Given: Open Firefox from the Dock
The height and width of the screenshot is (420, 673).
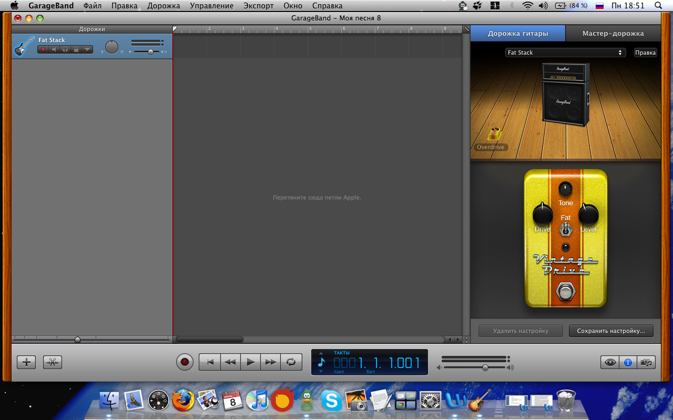Looking at the screenshot, I should coord(183,401).
